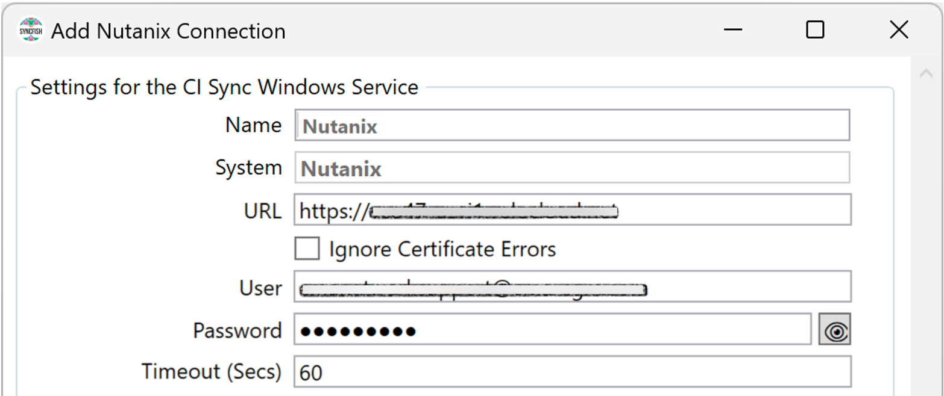Viewport: 944px width, 396px height.
Task: Reveal password with the eye icon button
Action: pos(835,330)
